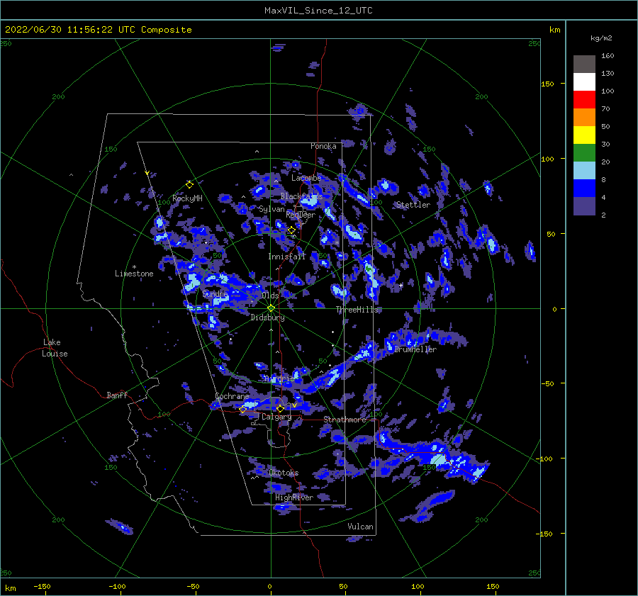The height and width of the screenshot is (596, 638).
Task: Click the white 100-130 legend swatch
Action: point(584,82)
